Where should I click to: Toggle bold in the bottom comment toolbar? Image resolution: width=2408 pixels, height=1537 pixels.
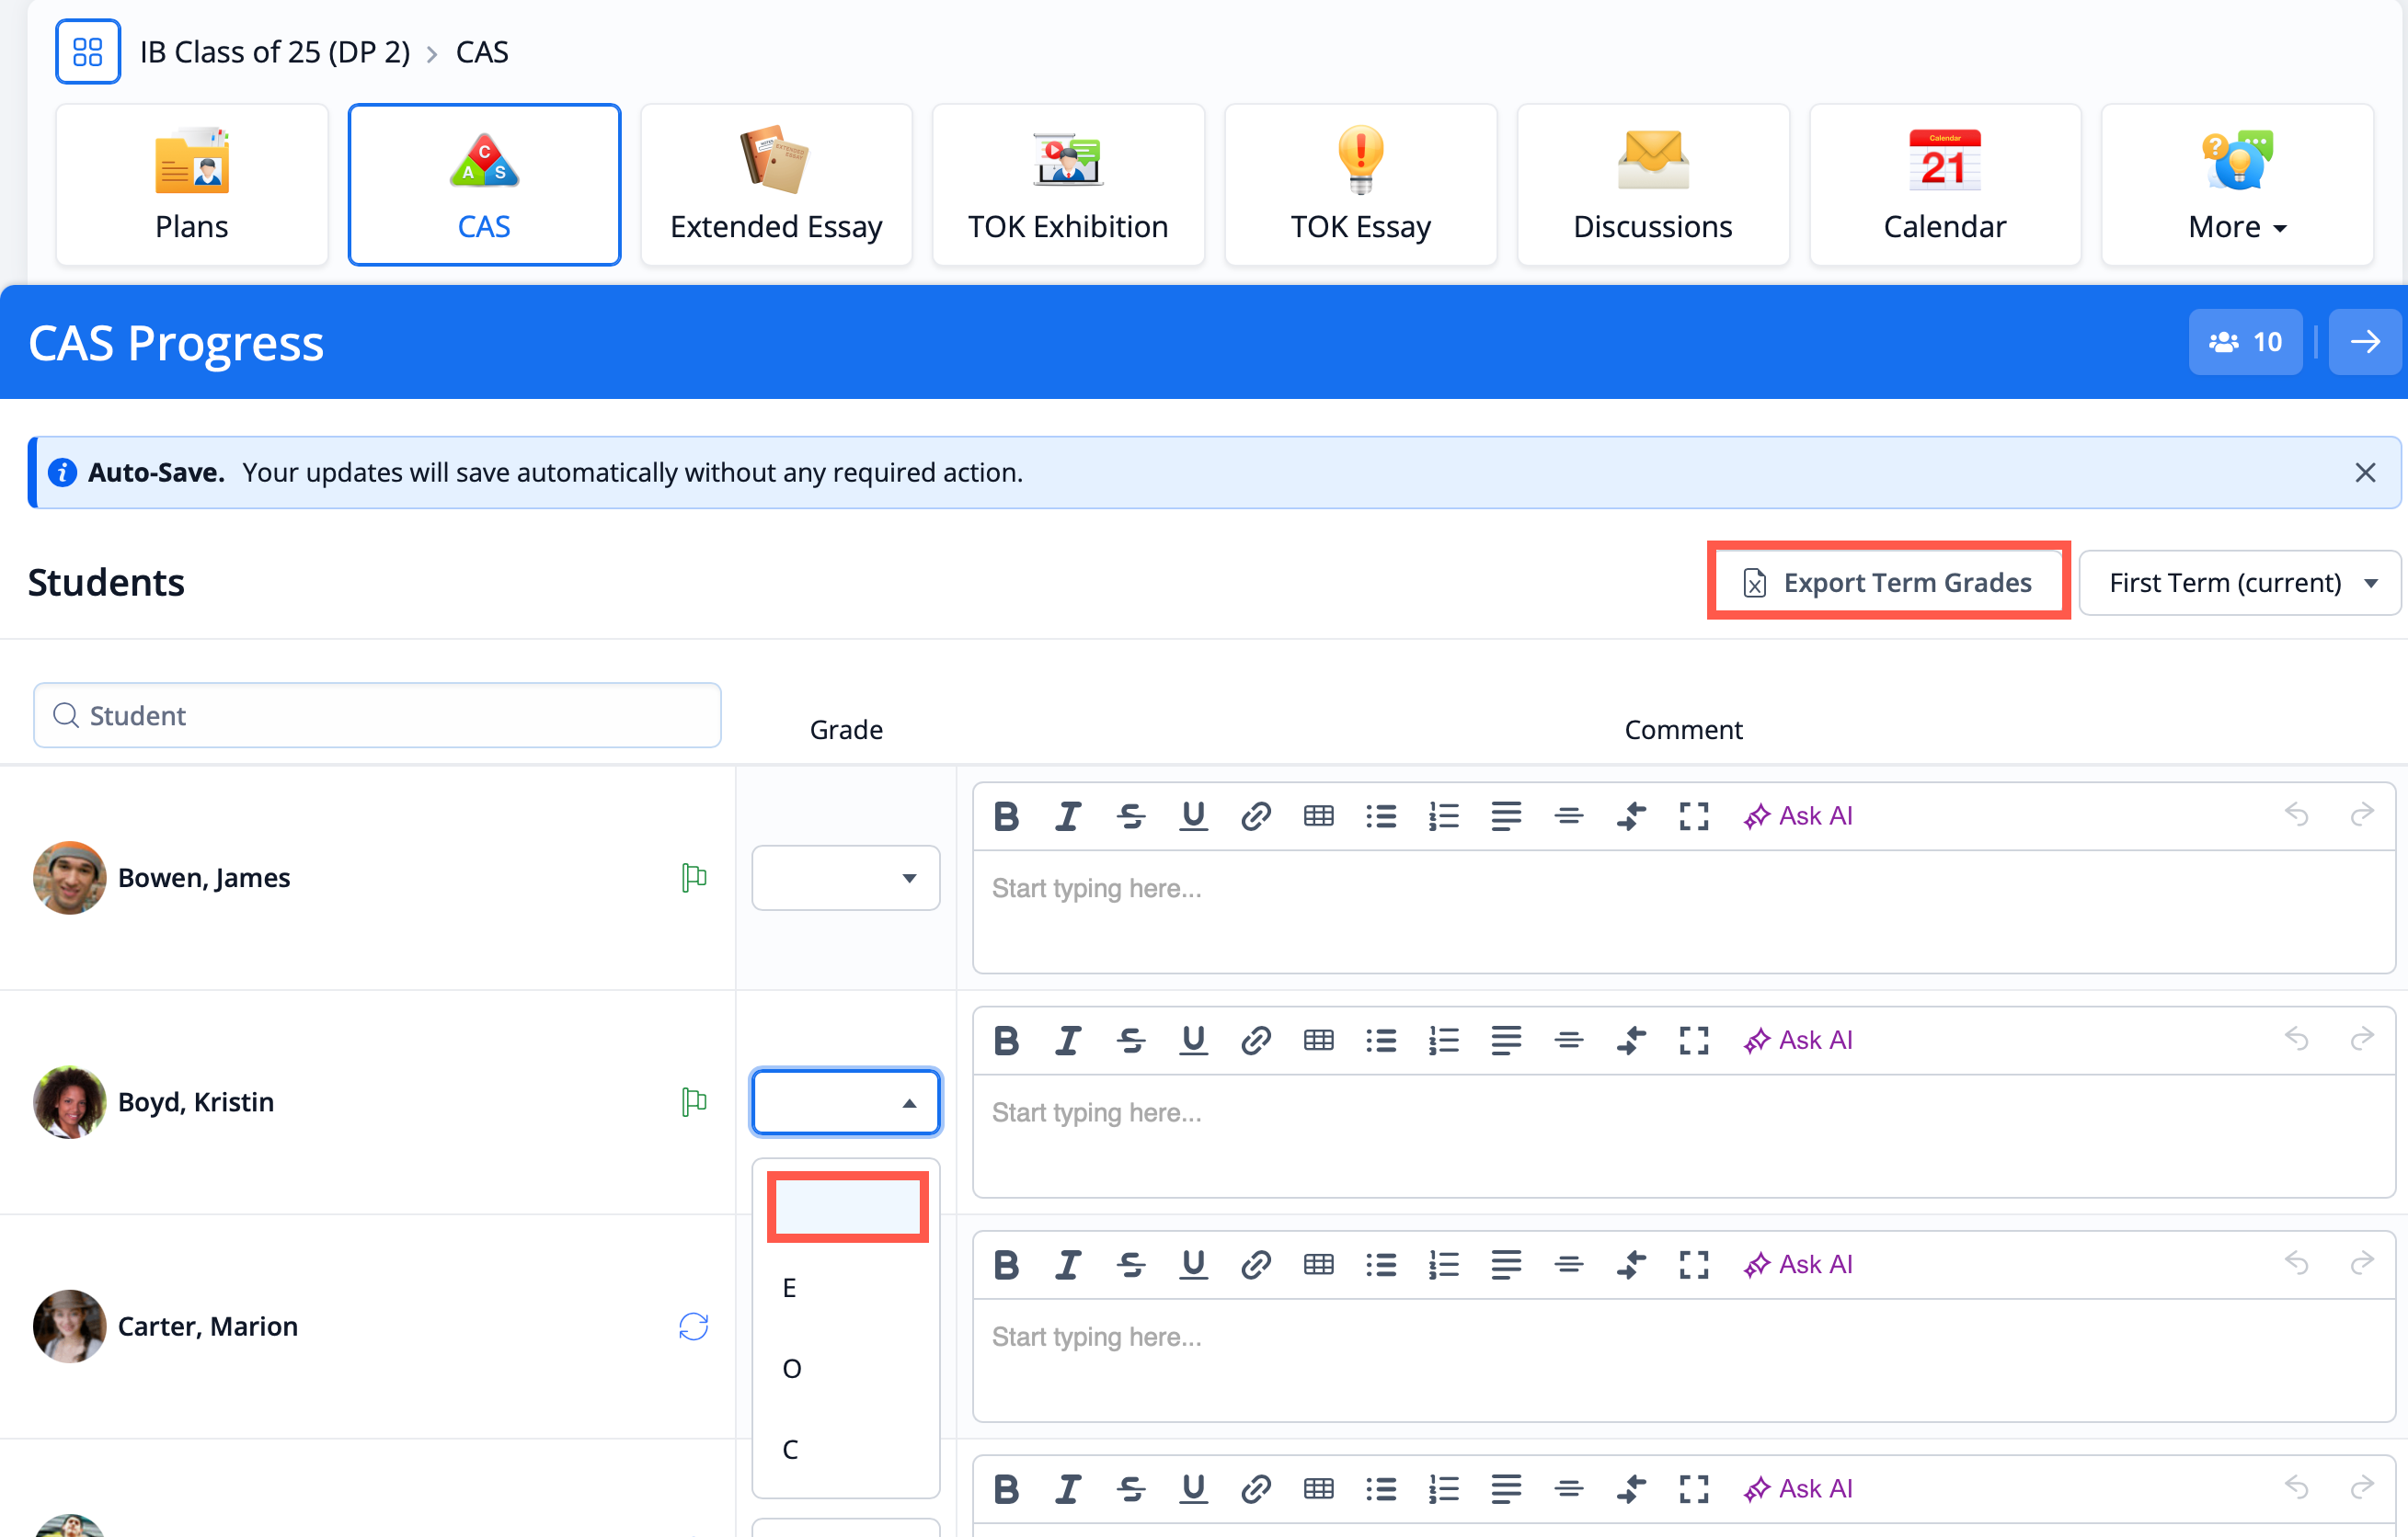[x=1006, y=1489]
